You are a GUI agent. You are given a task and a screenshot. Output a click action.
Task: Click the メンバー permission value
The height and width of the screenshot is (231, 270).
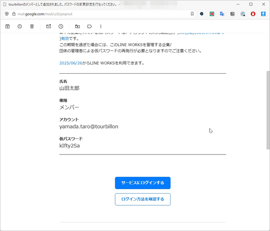point(69,107)
